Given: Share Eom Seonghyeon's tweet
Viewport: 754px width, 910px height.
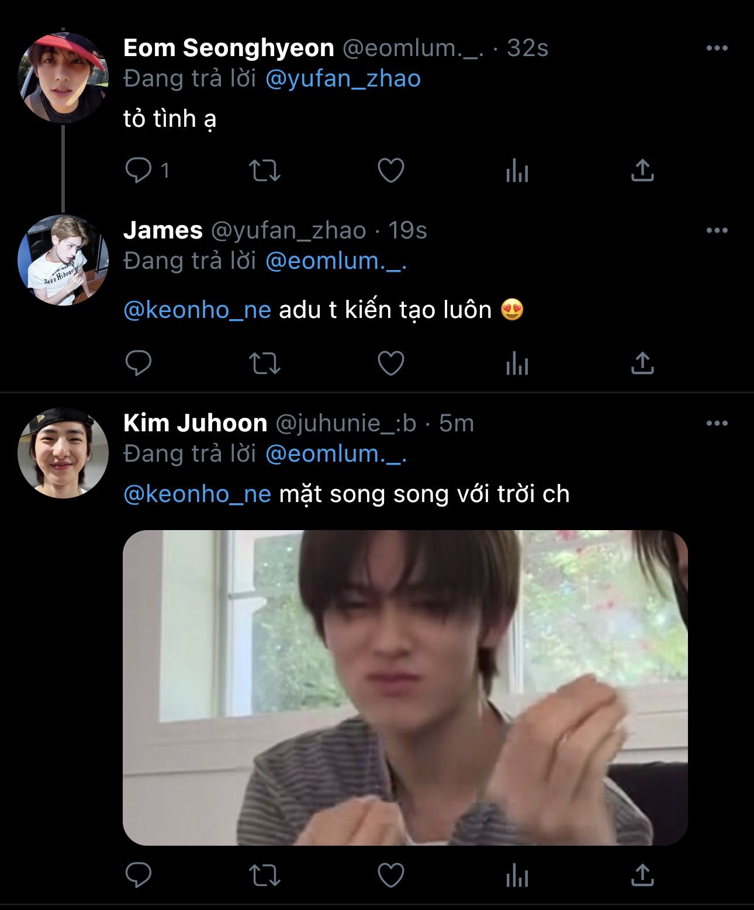Looking at the screenshot, I should [x=642, y=170].
